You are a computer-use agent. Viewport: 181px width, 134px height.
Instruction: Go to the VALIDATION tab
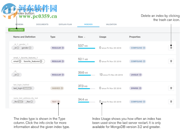111,24
